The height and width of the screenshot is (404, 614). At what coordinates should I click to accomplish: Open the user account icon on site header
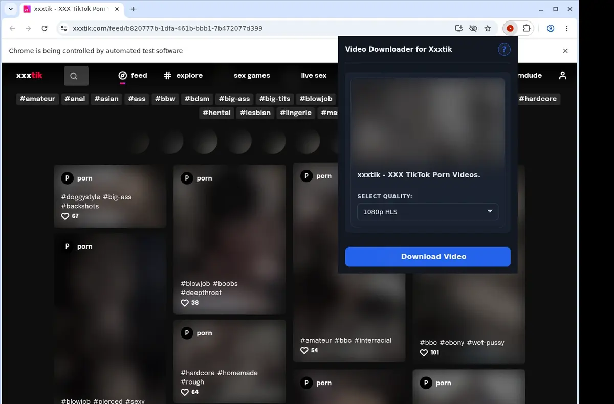[563, 75]
